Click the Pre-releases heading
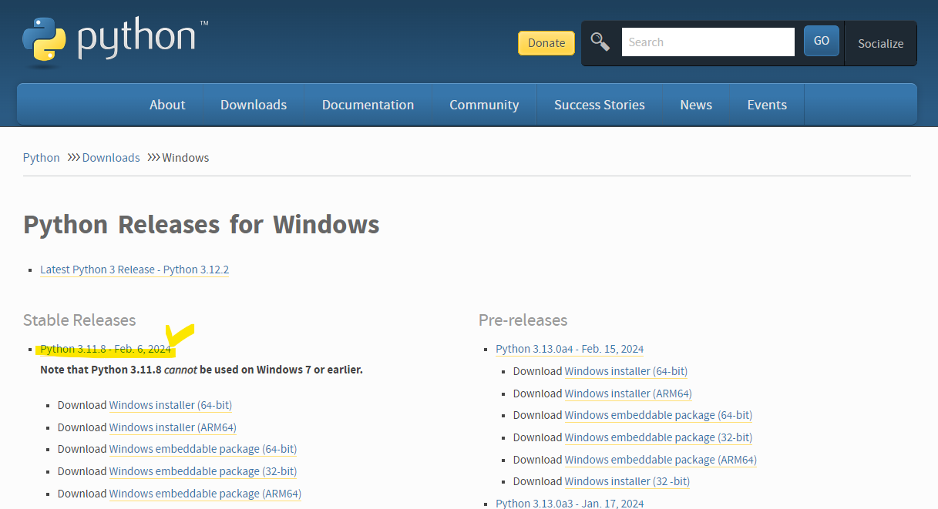 (x=523, y=320)
